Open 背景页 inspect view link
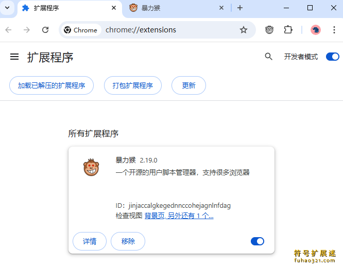 tap(155, 216)
